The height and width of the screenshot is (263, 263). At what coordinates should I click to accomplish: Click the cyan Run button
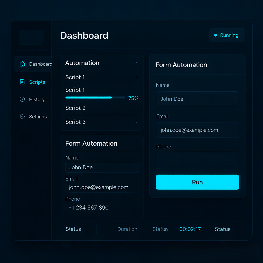pos(198,182)
